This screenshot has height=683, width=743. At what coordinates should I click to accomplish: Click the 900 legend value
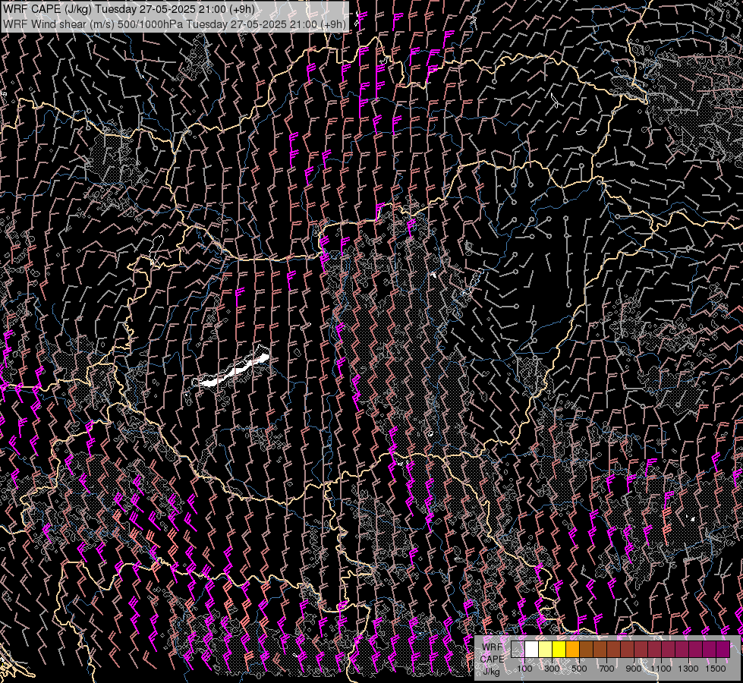coord(634,669)
